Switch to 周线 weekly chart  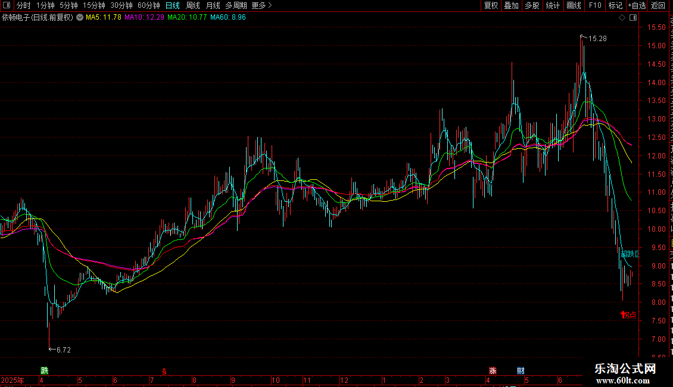tap(193, 5)
